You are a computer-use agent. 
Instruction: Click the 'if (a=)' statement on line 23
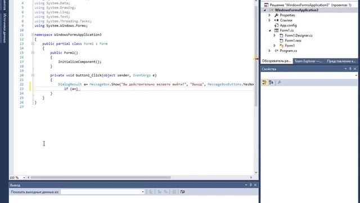pyautogui.click(x=71, y=89)
